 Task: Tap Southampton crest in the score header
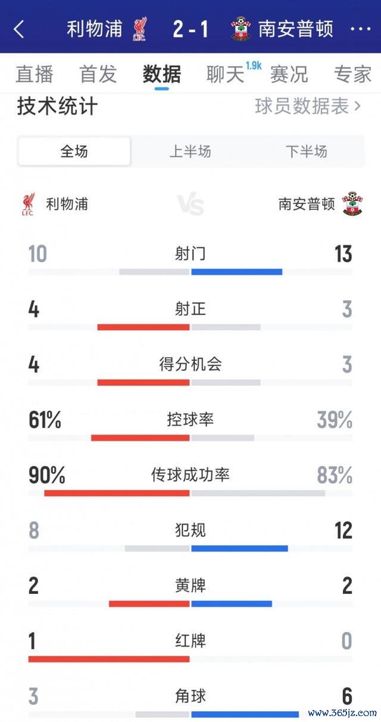click(x=241, y=29)
